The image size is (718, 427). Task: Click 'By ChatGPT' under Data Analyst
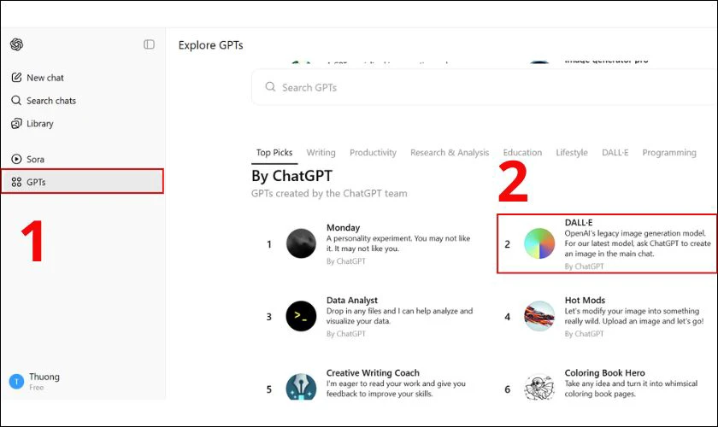click(x=345, y=334)
